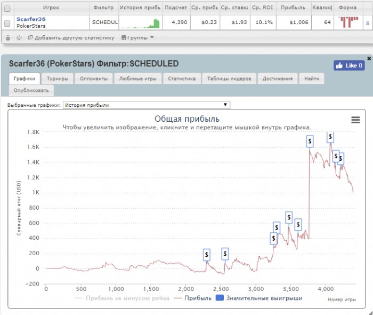Remove the Scarfer36 row using the x link
373x315 pixels.
click(368, 22)
